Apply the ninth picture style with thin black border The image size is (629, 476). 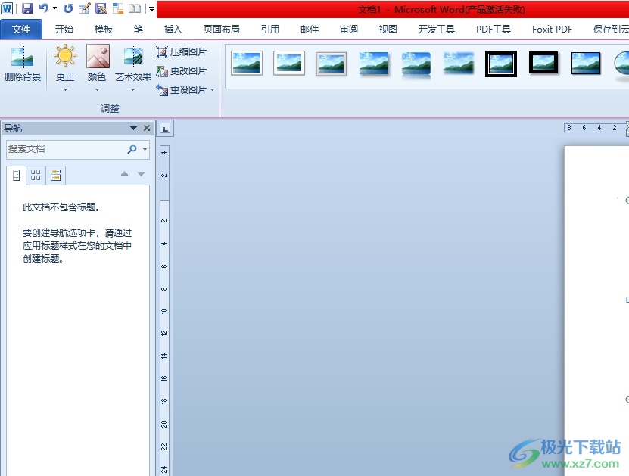tap(586, 64)
